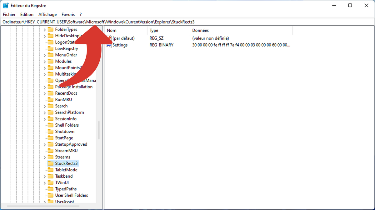Select the LowRegistry key label

pos(67,49)
